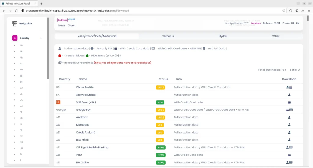The height and width of the screenshot is (168, 313).
Task: Click the credit card icon for Chase Mobile
Action: [x=291, y=88]
